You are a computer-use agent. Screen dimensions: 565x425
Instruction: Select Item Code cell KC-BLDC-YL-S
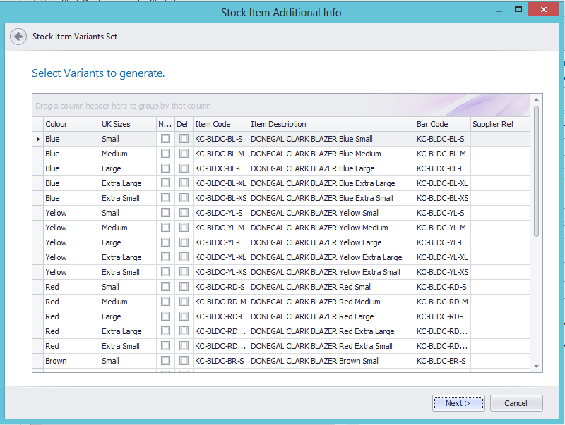[x=221, y=213]
